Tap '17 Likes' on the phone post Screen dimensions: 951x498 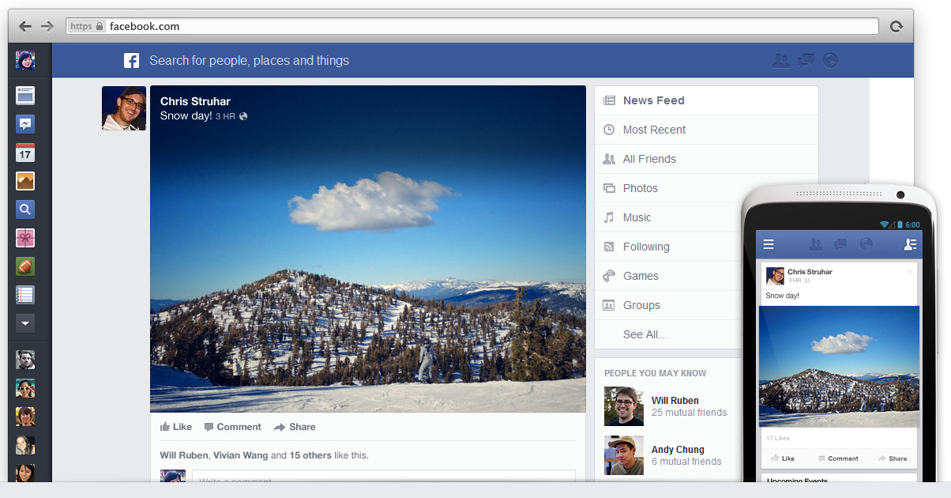778,438
